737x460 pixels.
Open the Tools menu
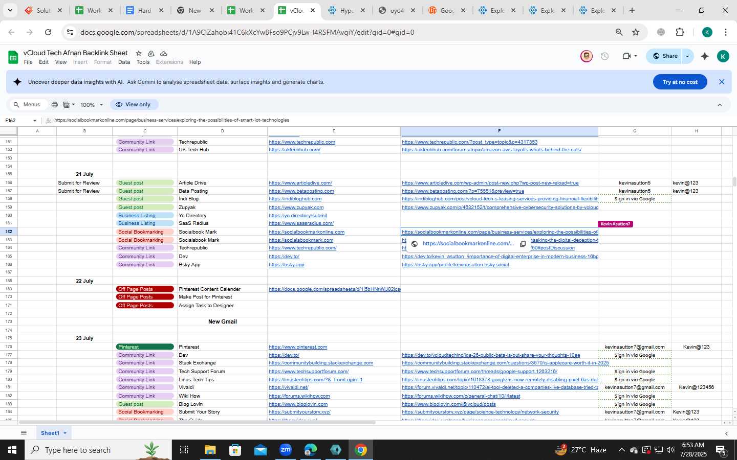tap(143, 62)
